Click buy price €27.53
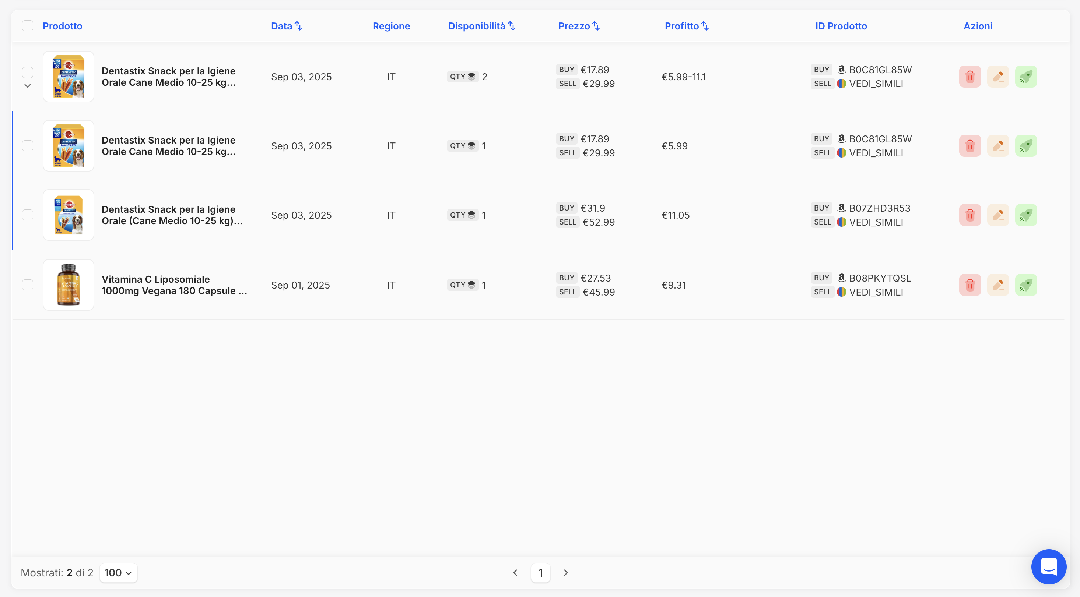Image resolution: width=1080 pixels, height=597 pixels. pyautogui.click(x=595, y=278)
